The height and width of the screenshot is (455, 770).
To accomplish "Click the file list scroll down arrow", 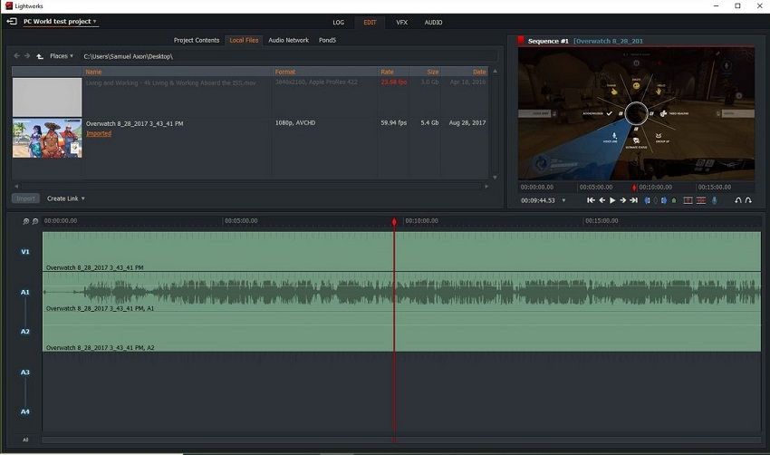I will 495,178.
